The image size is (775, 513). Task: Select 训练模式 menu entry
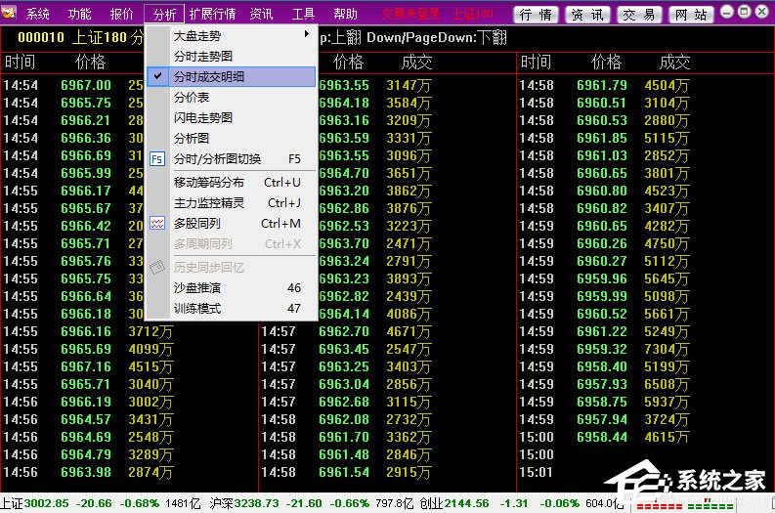232,309
